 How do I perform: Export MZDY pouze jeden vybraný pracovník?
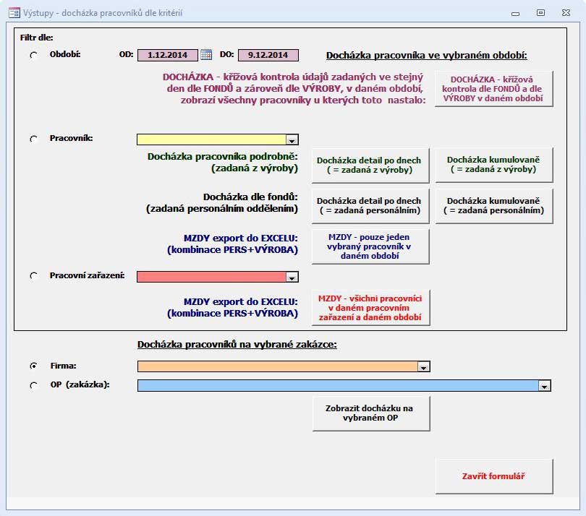[x=370, y=246]
